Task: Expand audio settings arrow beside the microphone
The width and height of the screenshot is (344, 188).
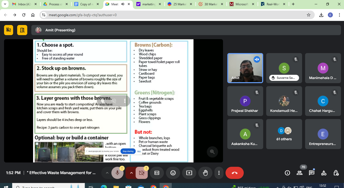Action: 107,173
